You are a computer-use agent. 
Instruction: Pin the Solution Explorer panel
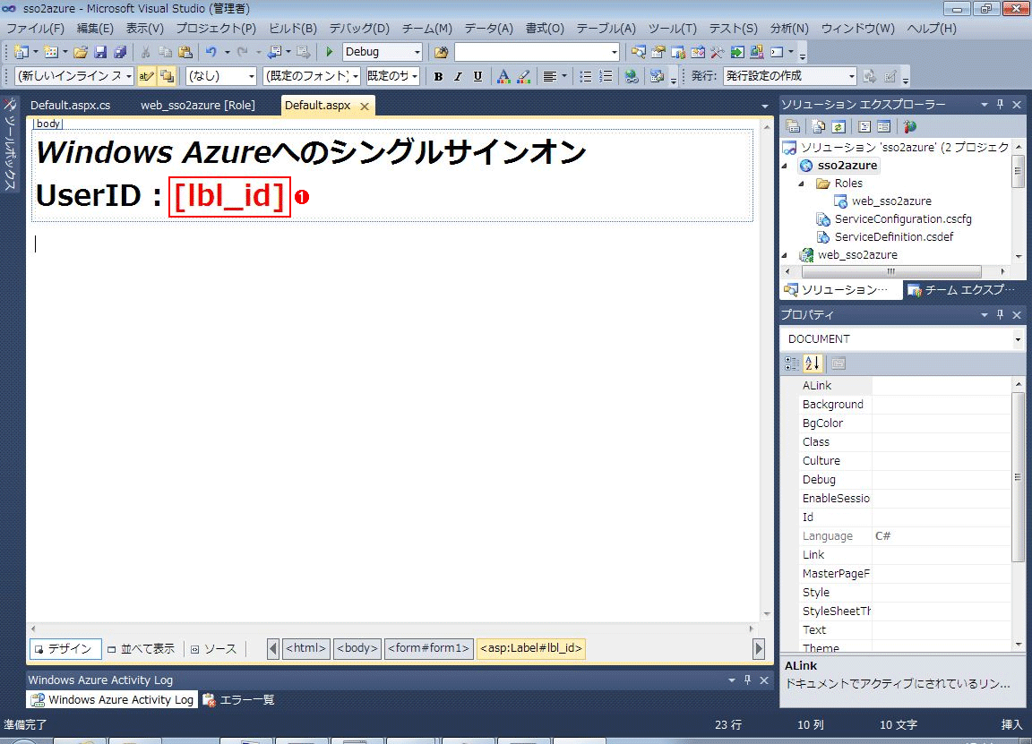click(1001, 104)
